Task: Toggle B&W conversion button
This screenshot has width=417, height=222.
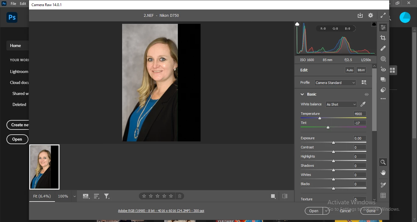Action: point(361,70)
